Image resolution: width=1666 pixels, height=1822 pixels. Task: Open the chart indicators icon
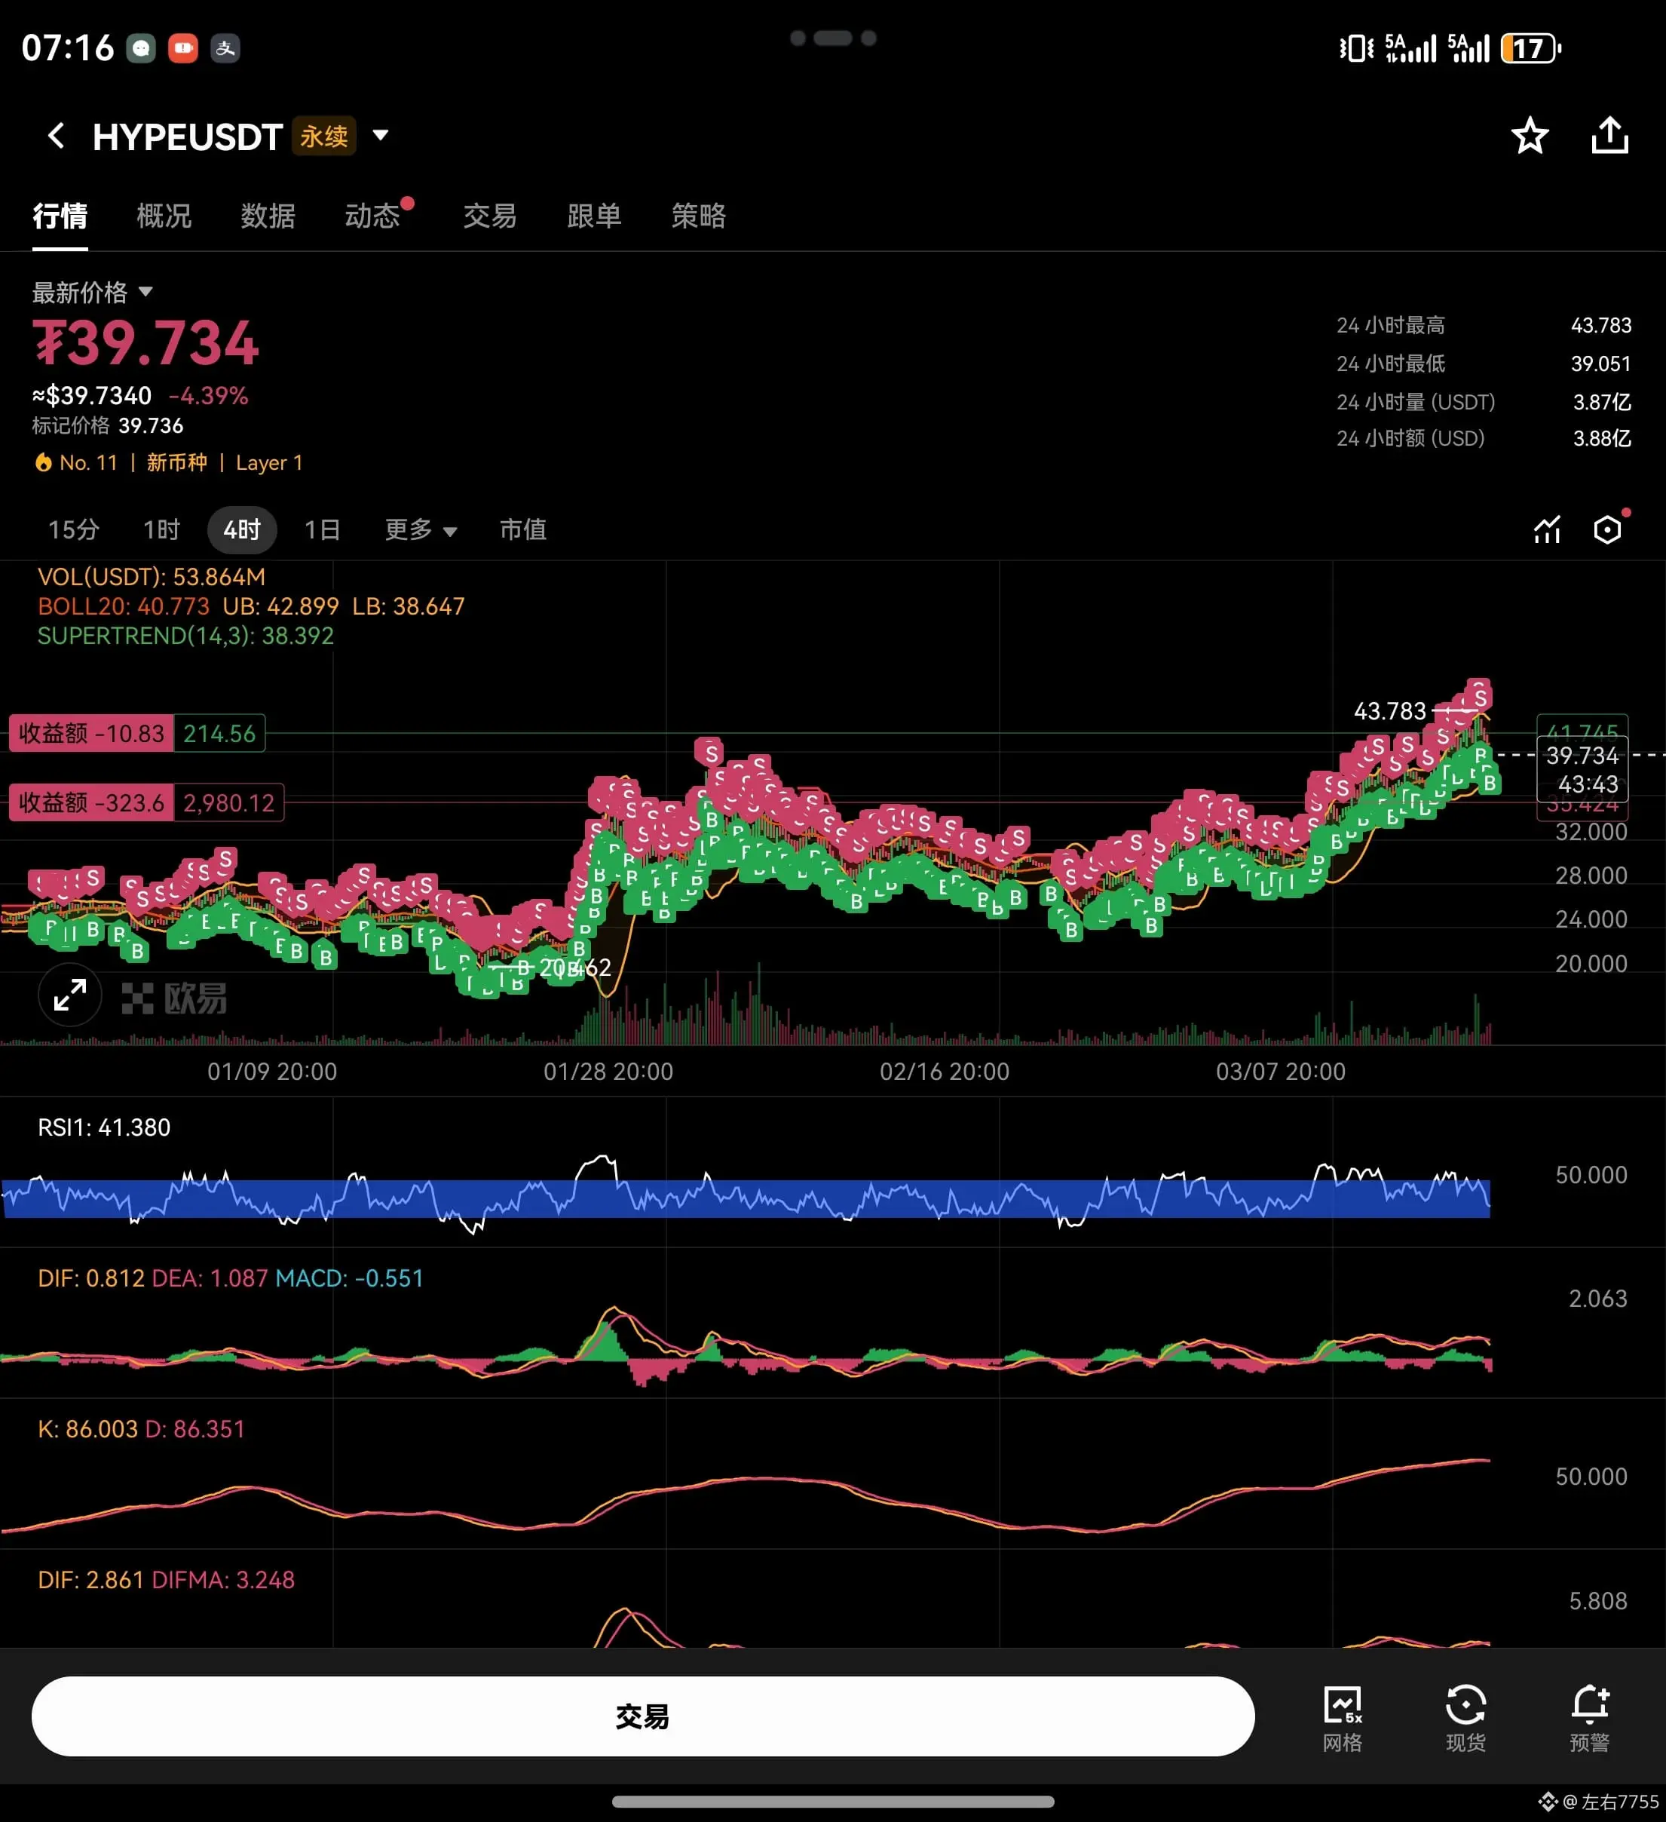(1547, 529)
